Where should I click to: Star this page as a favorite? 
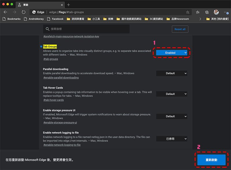point(188,12)
